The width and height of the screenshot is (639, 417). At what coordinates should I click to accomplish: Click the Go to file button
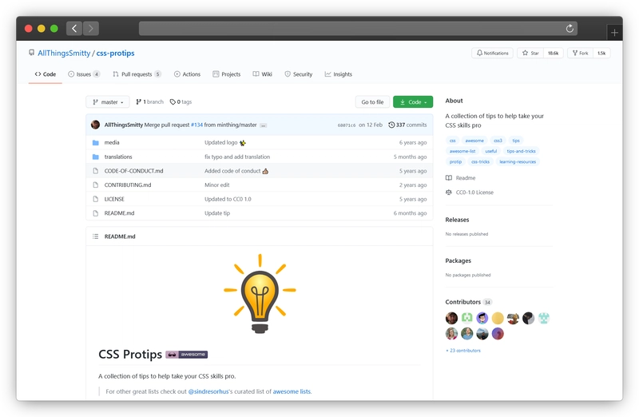click(372, 102)
